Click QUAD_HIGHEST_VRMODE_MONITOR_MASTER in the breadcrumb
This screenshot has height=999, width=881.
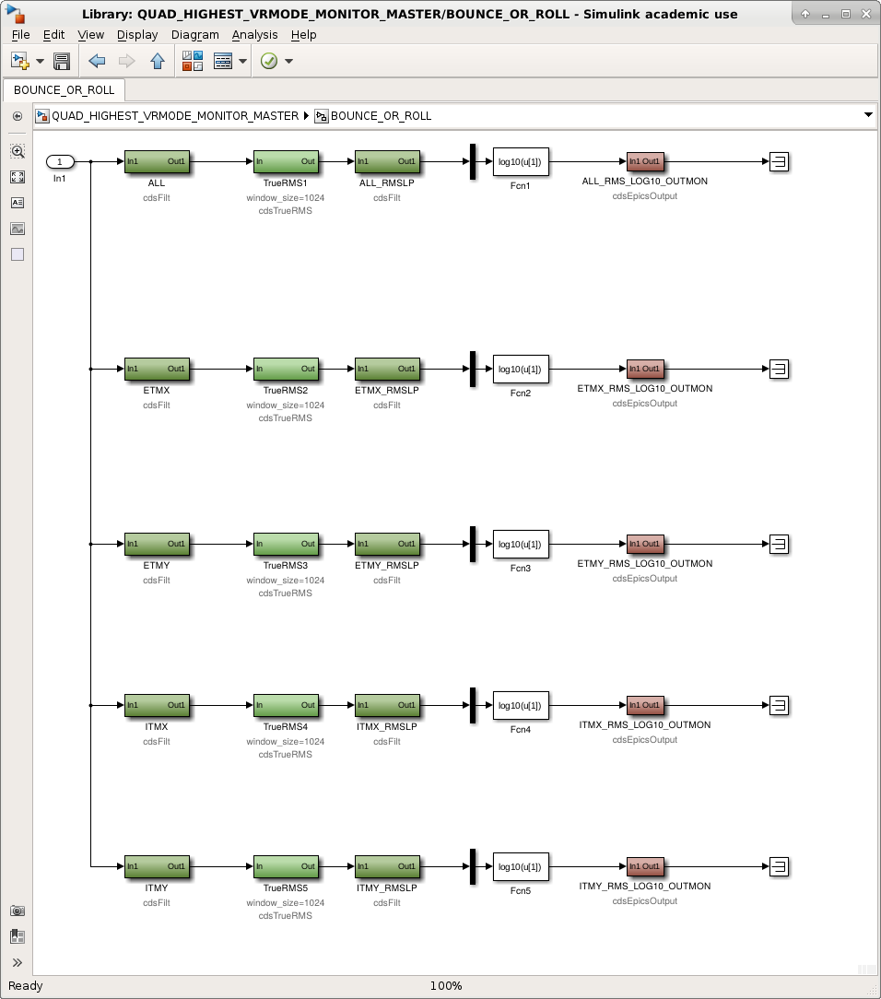(x=175, y=116)
